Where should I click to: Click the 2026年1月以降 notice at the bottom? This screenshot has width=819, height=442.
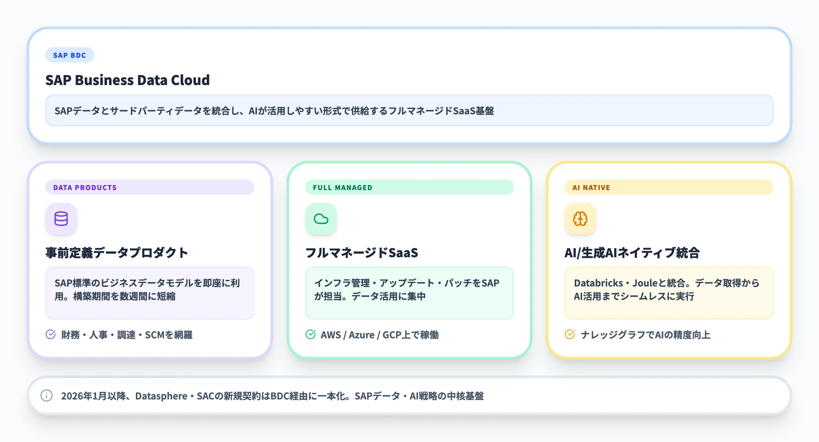point(273,396)
